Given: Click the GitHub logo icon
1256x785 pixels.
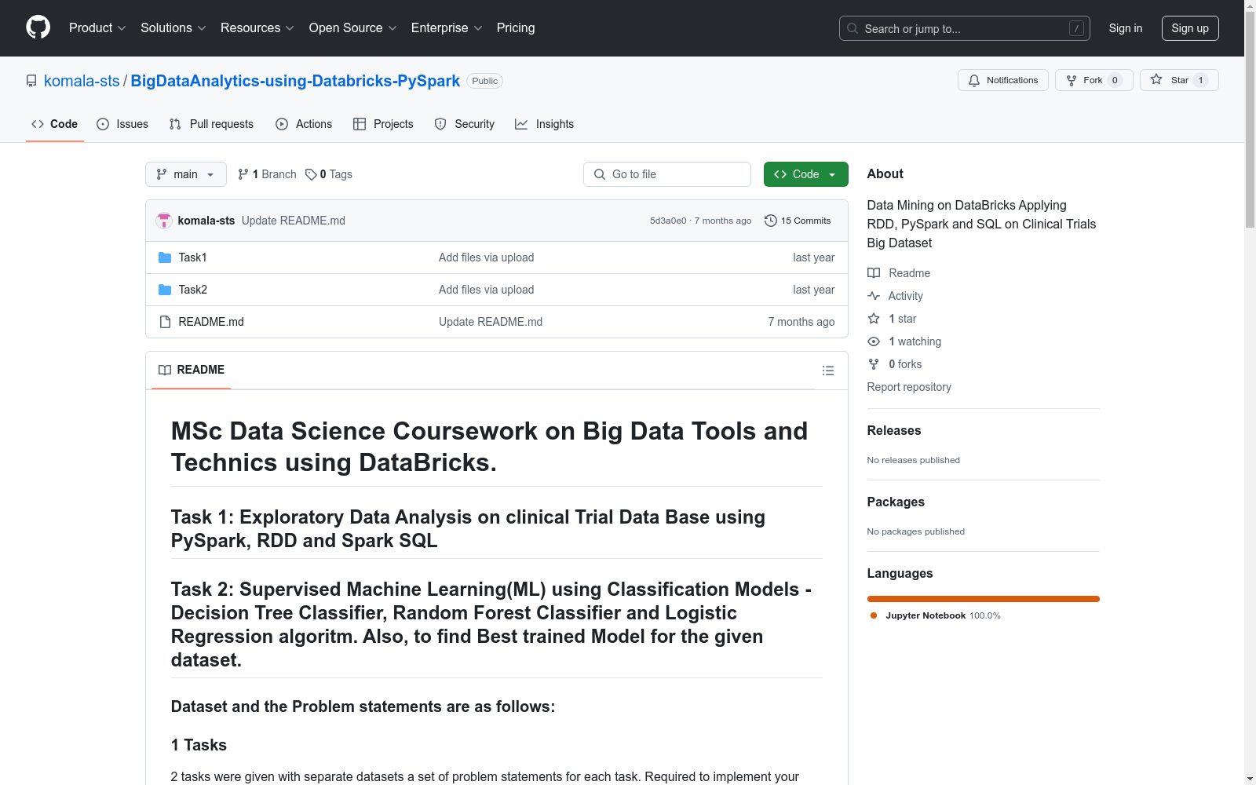Looking at the screenshot, I should pos(38,27).
